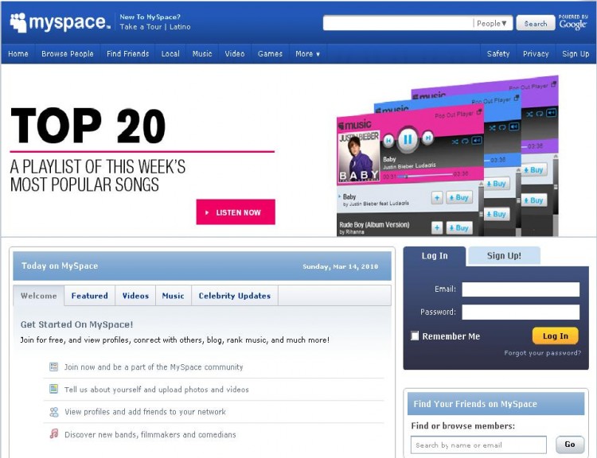Click the pink player's playlist scrollbar
The image size is (597, 458).
tap(482, 208)
